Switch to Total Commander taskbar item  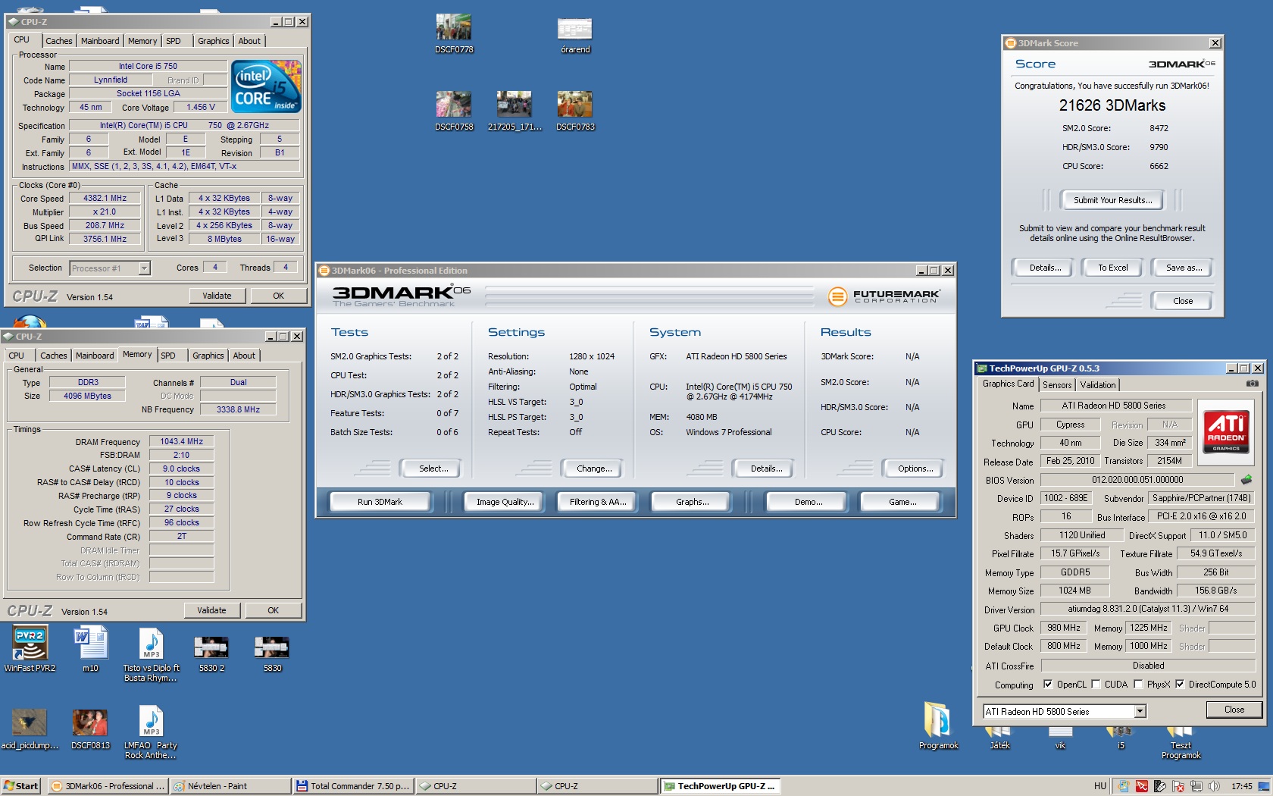pos(352,786)
